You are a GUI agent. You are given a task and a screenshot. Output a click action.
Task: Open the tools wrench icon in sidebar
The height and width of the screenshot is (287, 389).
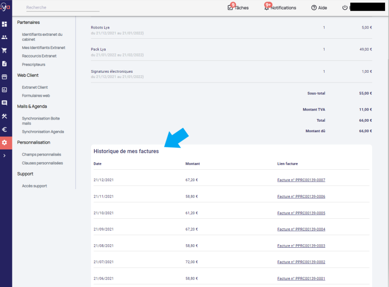point(4,116)
